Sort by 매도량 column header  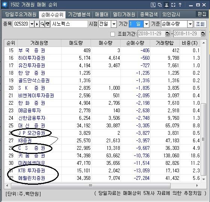pos(76,43)
